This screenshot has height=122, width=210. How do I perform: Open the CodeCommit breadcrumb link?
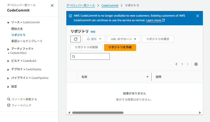point(110,6)
